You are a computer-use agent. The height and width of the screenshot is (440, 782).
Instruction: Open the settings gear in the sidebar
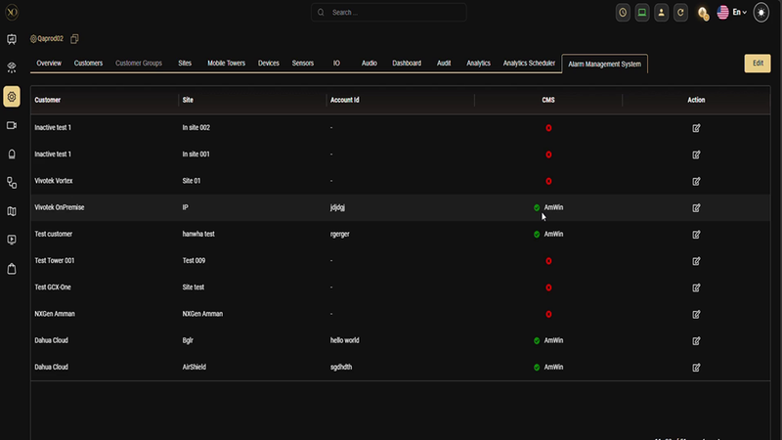click(12, 96)
